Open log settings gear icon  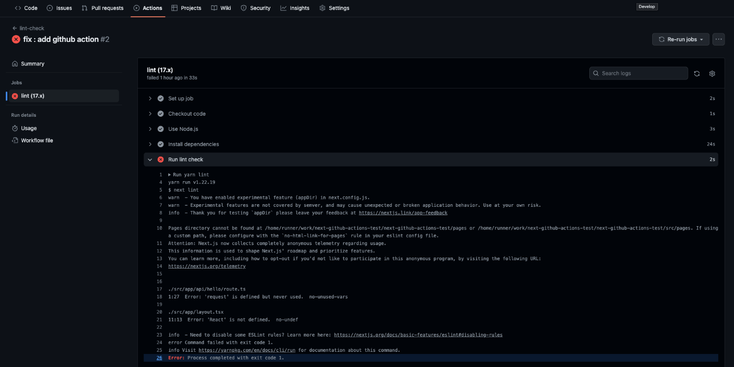click(x=712, y=73)
